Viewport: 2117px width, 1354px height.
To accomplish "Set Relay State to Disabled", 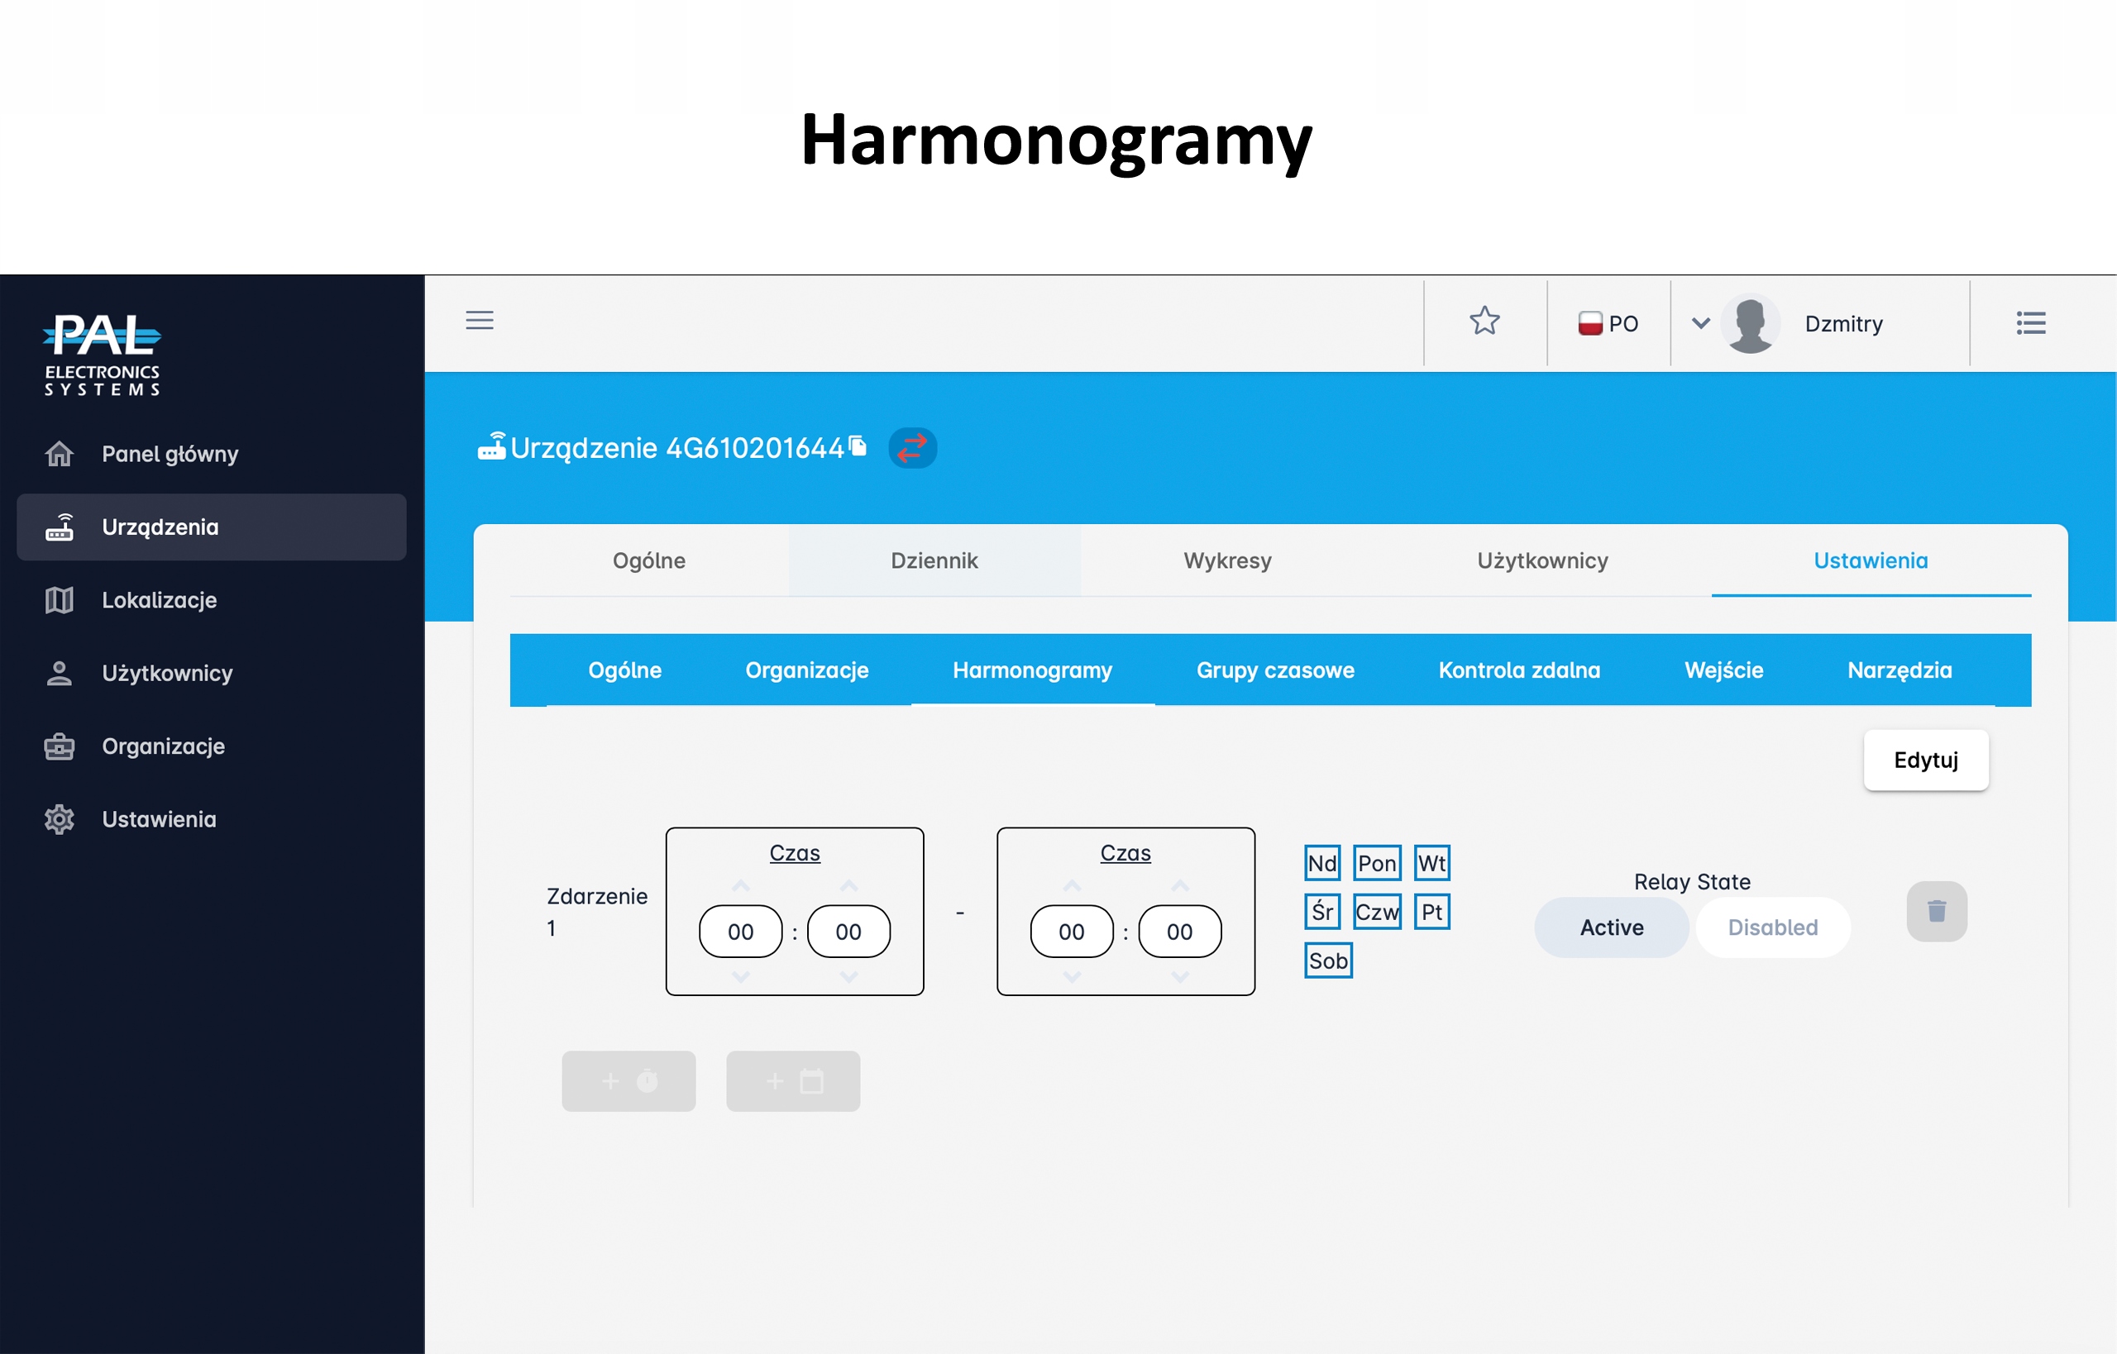I will coord(1772,927).
